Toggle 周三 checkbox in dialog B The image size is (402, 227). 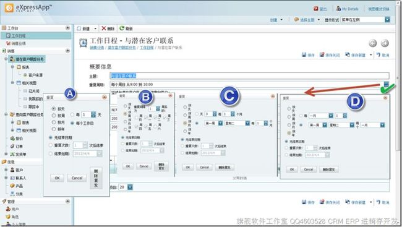click(165, 117)
